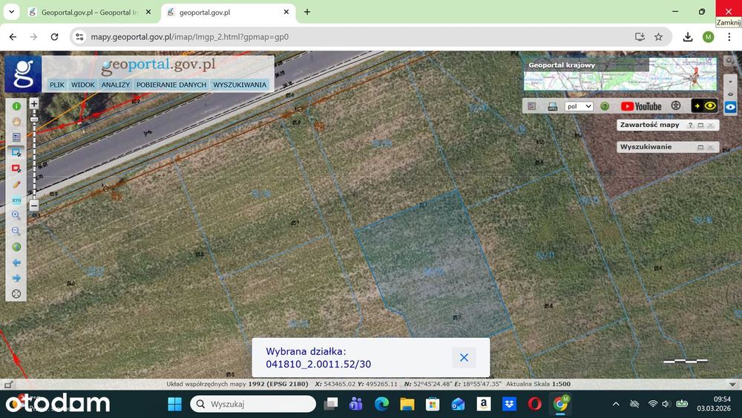Click parcel ID 041810_2.0011.52/30 text
Viewport: 742px width, 418px height.
318,364
